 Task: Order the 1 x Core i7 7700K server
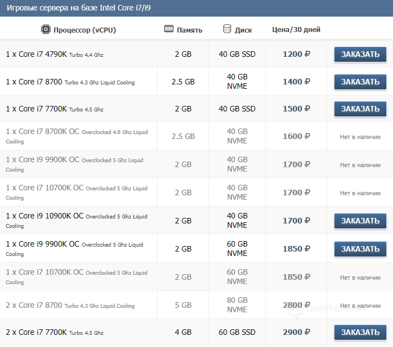tap(360, 109)
